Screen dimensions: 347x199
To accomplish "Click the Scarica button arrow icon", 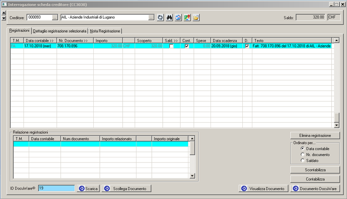I will [x=82, y=188].
